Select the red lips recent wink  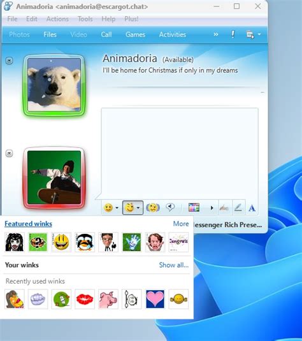pyautogui.click(x=85, y=299)
